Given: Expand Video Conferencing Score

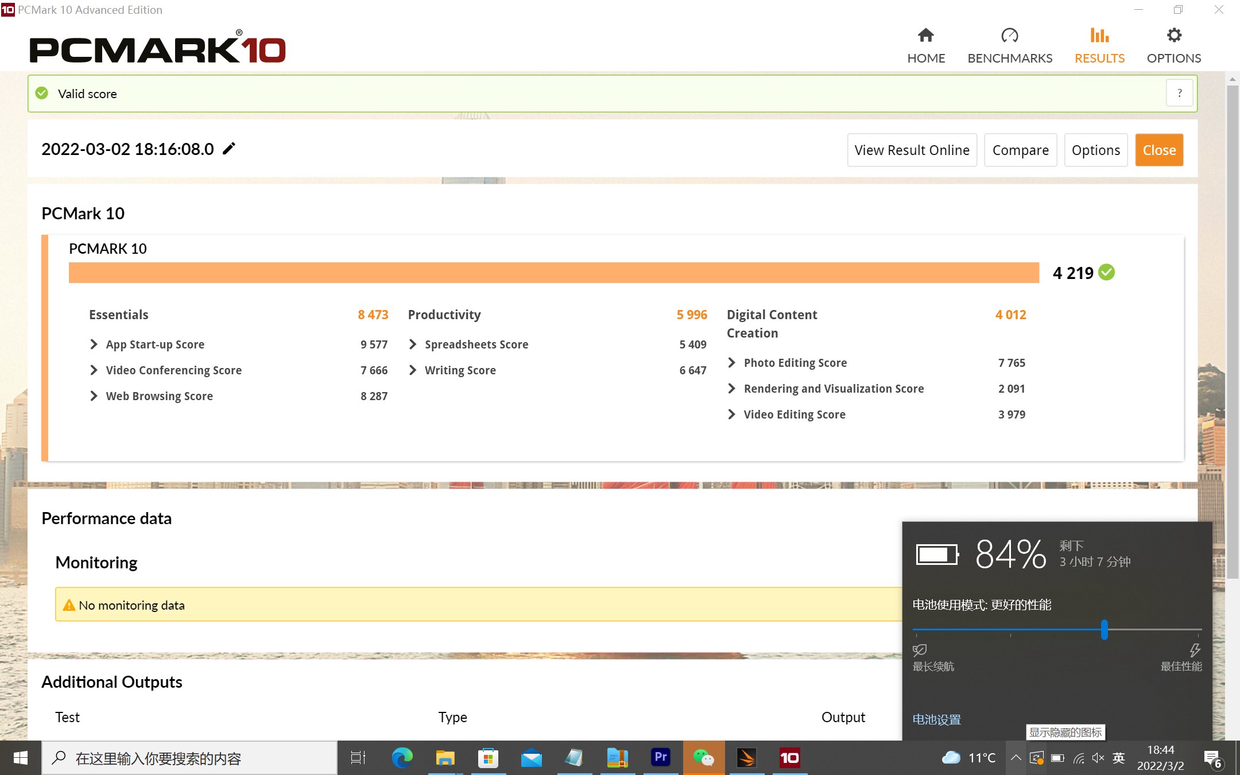Looking at the screenshot, I should tap(94, 370).
